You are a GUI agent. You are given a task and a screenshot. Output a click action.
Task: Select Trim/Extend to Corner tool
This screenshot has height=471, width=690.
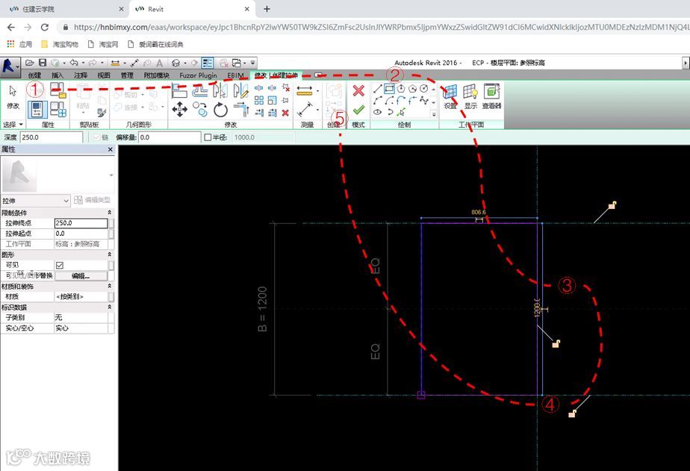click(x=240, y=109)
